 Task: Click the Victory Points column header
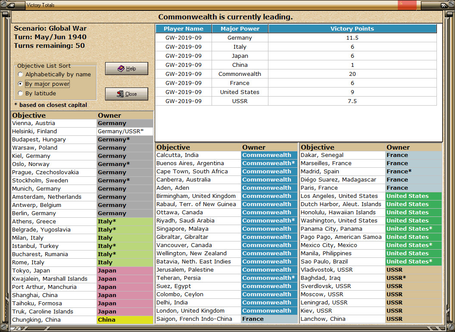(352, 28)
